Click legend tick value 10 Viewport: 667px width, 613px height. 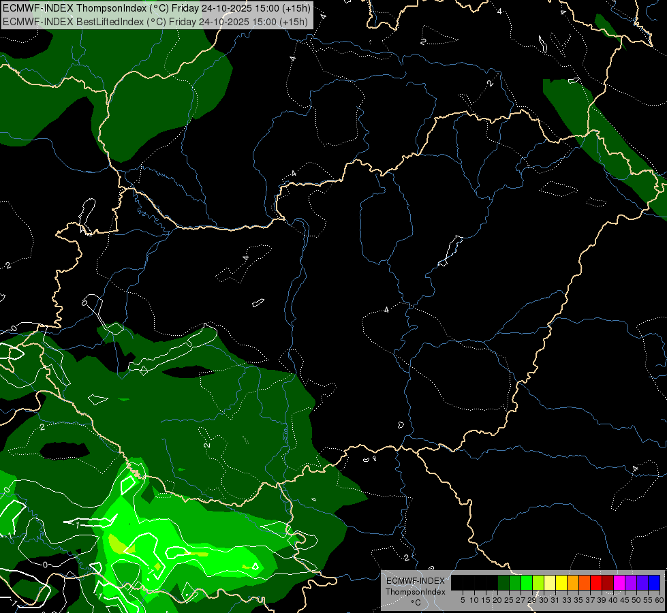click(474, 600)
